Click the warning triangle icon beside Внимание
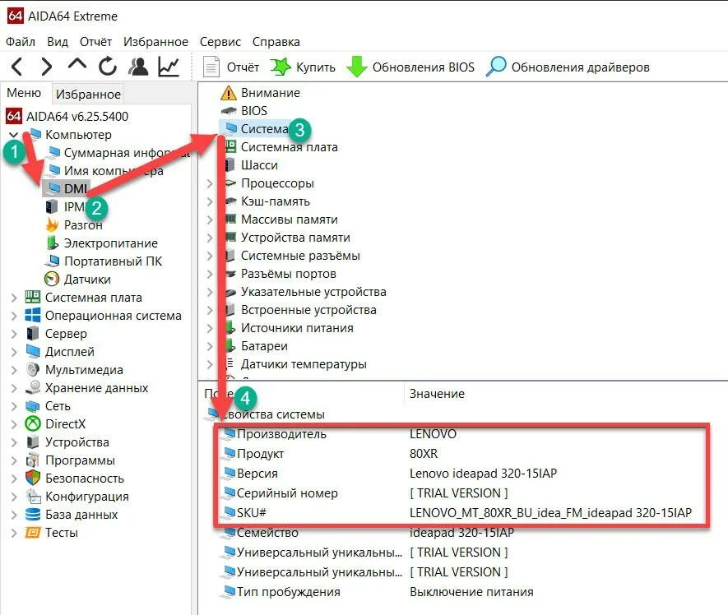 228,93
